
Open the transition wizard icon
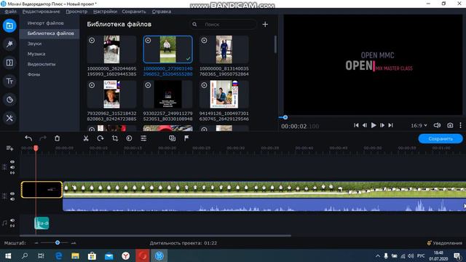pos(172,138)
